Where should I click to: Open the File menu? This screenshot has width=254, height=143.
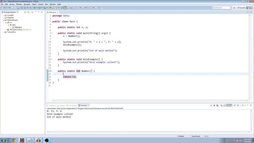[x=2, y=4]
